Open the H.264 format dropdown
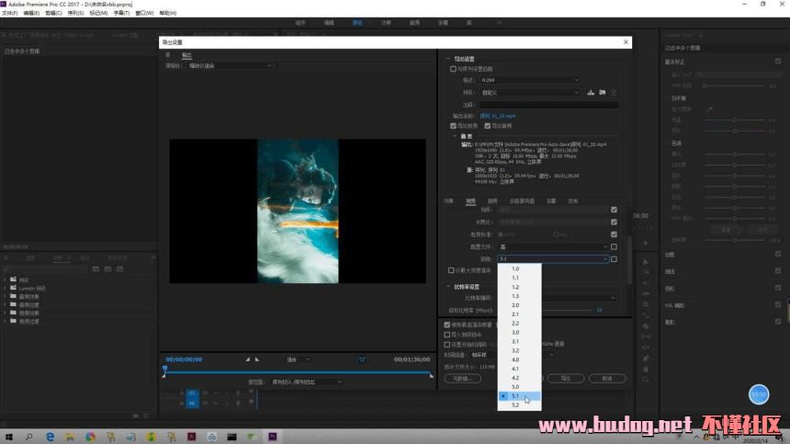 [529, 80]
